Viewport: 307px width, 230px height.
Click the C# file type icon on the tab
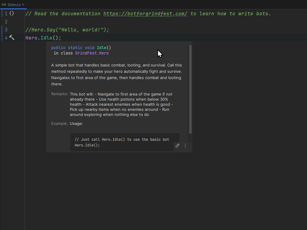click(x=4, y=4)
